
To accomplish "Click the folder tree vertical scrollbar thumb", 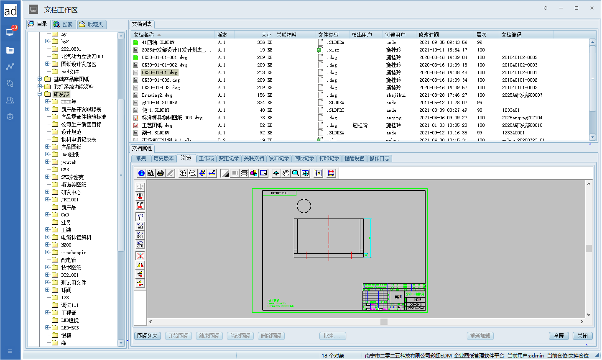I will pyautogui.click(x=121, y=175).
